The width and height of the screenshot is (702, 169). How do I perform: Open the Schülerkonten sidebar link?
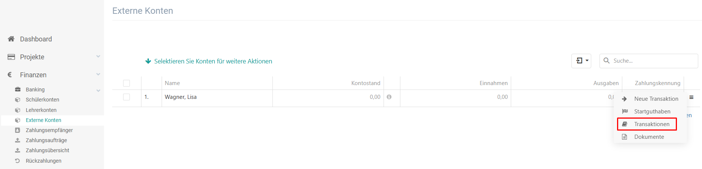[x=42, y=100]
